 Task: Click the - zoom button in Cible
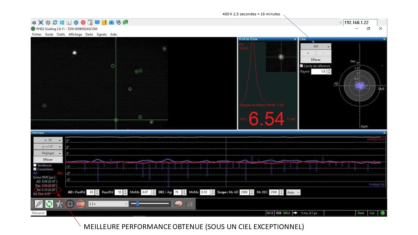323,53
